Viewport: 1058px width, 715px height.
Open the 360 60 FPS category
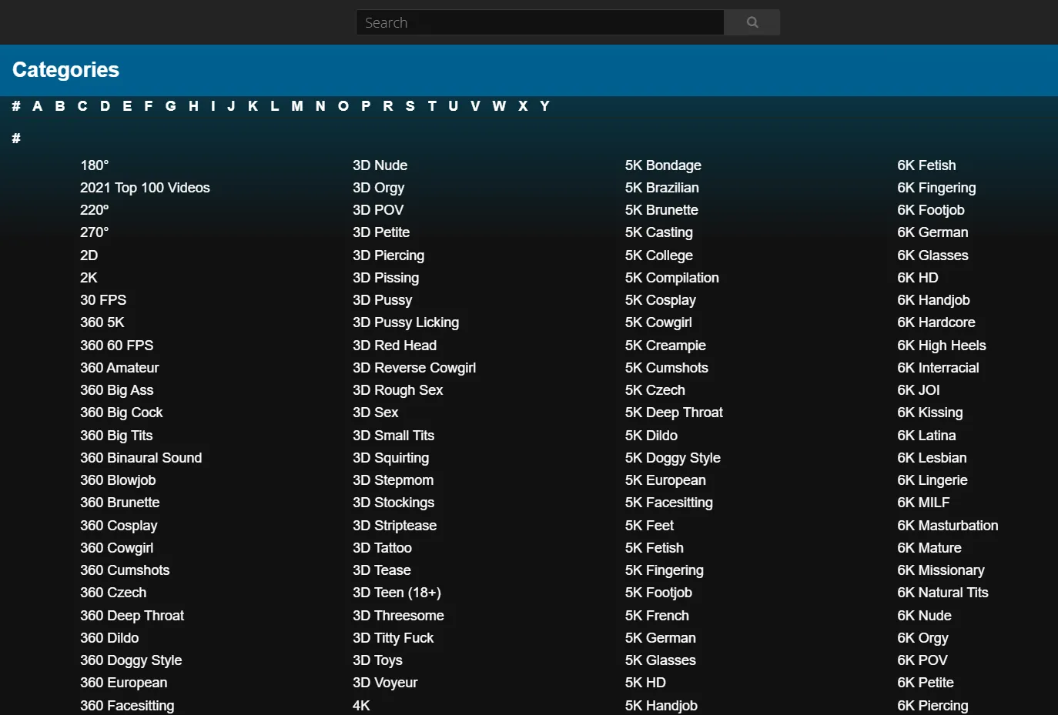pos(117,346)
